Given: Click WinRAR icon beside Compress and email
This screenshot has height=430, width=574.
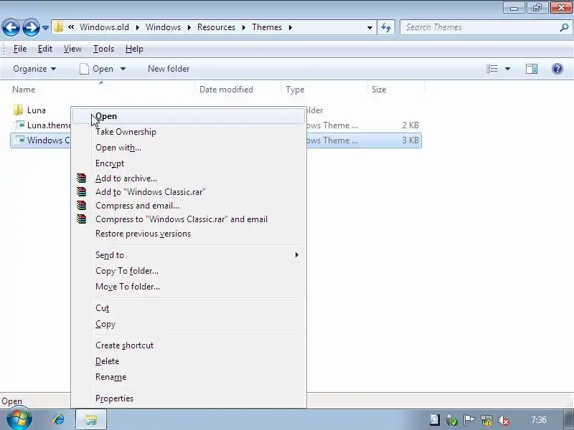Looking at the screenshot, I should pyautogui.click(x=81, y=206).
